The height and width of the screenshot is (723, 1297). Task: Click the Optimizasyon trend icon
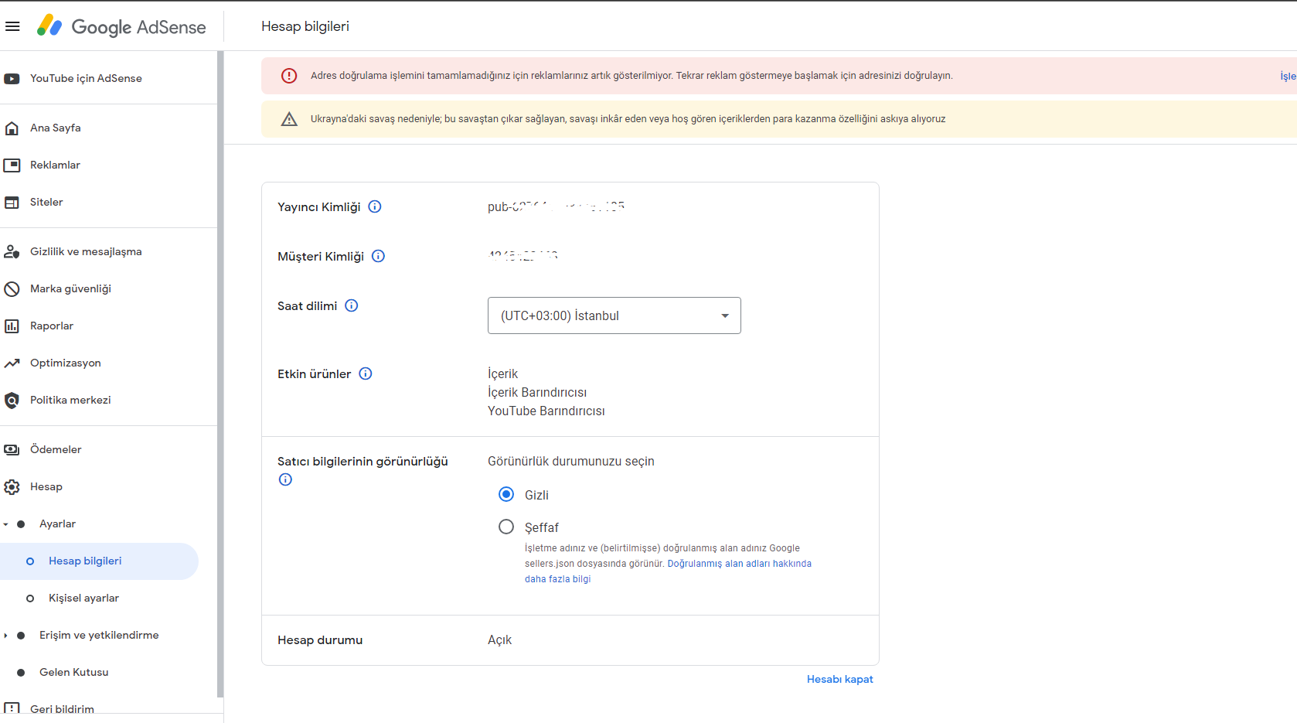click(12, 363)
